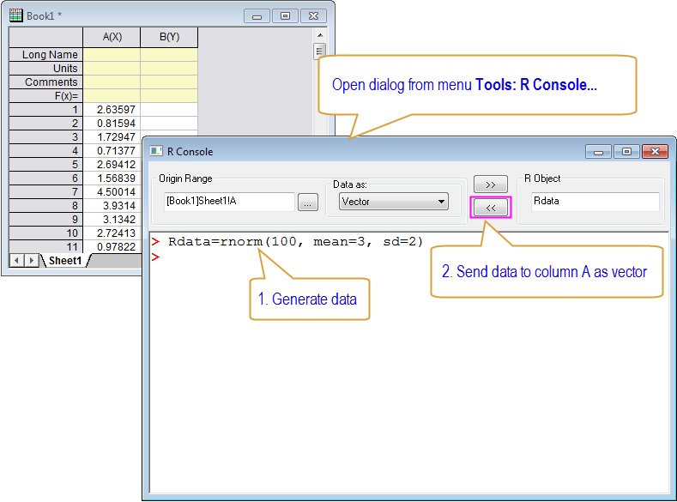Click the empty R console prompt line

pos(409,257)
